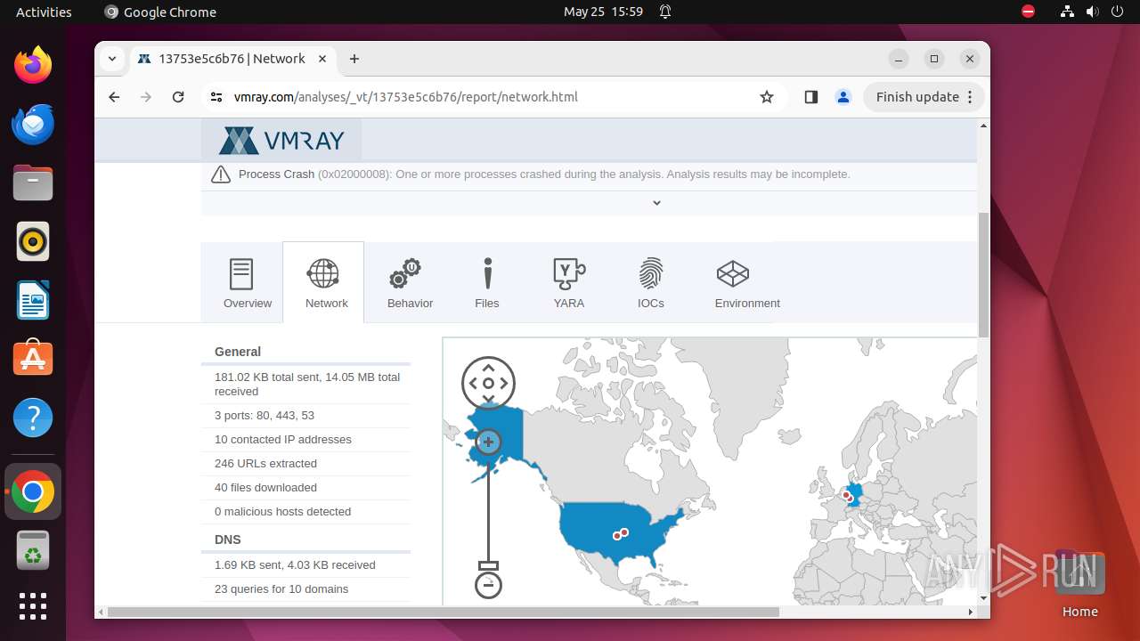Screen dimensions: 1140x641
Task: Select the '40 files downloaded' row
Action: tap(305, 488)
